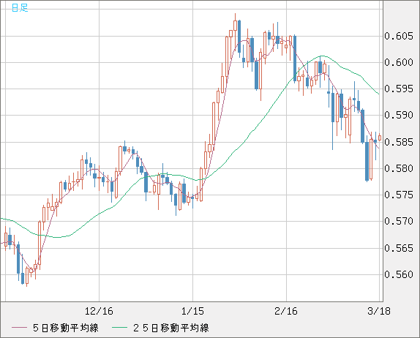
Task: Click the 日足 chart label
Action: pos(20,8)
